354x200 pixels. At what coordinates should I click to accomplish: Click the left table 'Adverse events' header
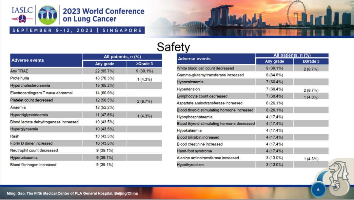tap(28, 60)
